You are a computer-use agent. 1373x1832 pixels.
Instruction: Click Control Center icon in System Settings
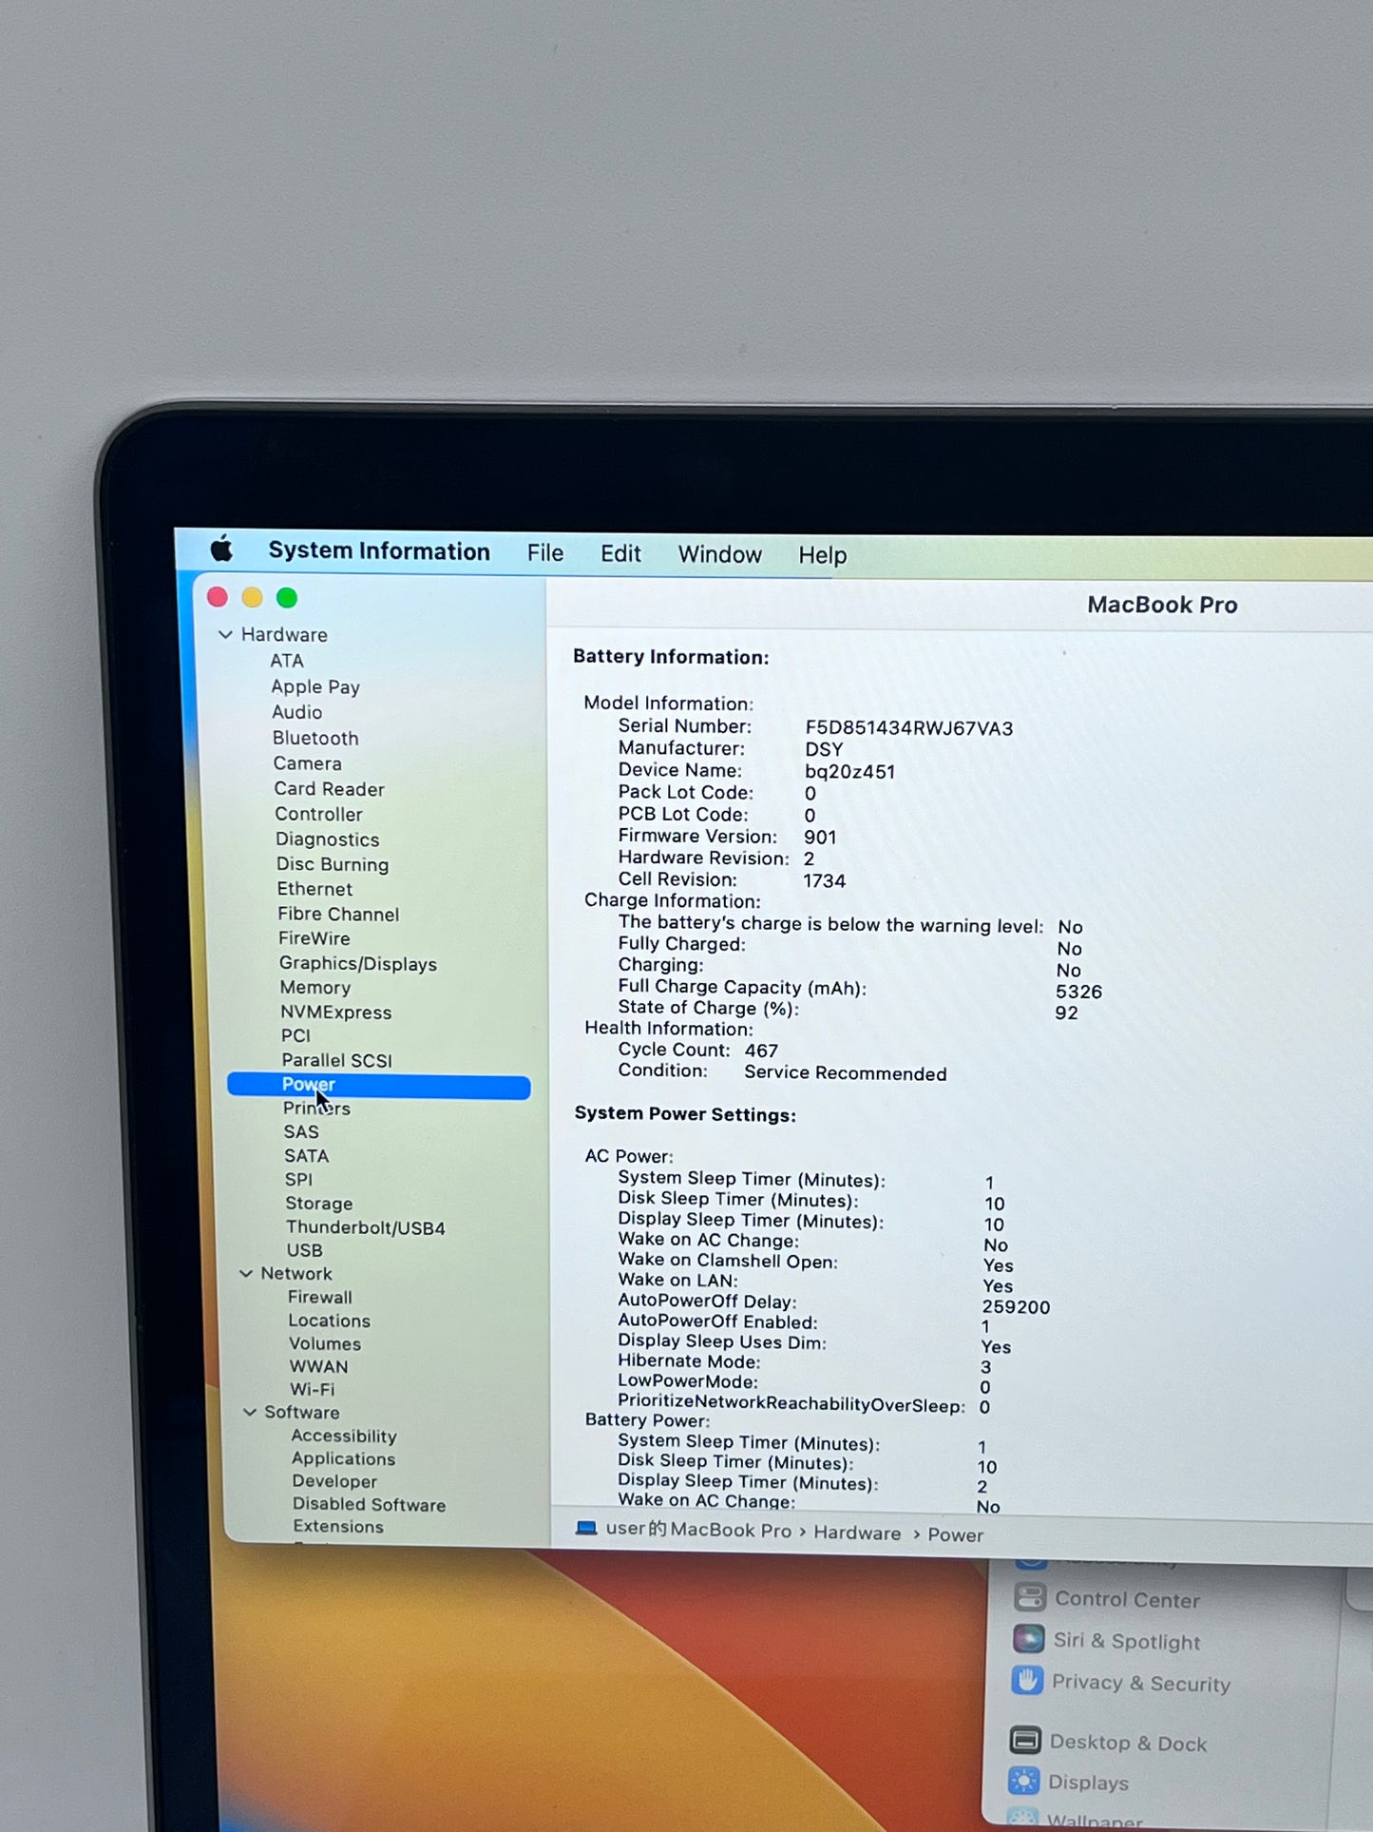click(x=1029, y=1597)
